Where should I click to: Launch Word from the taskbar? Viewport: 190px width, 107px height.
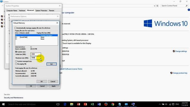[99, 104]
